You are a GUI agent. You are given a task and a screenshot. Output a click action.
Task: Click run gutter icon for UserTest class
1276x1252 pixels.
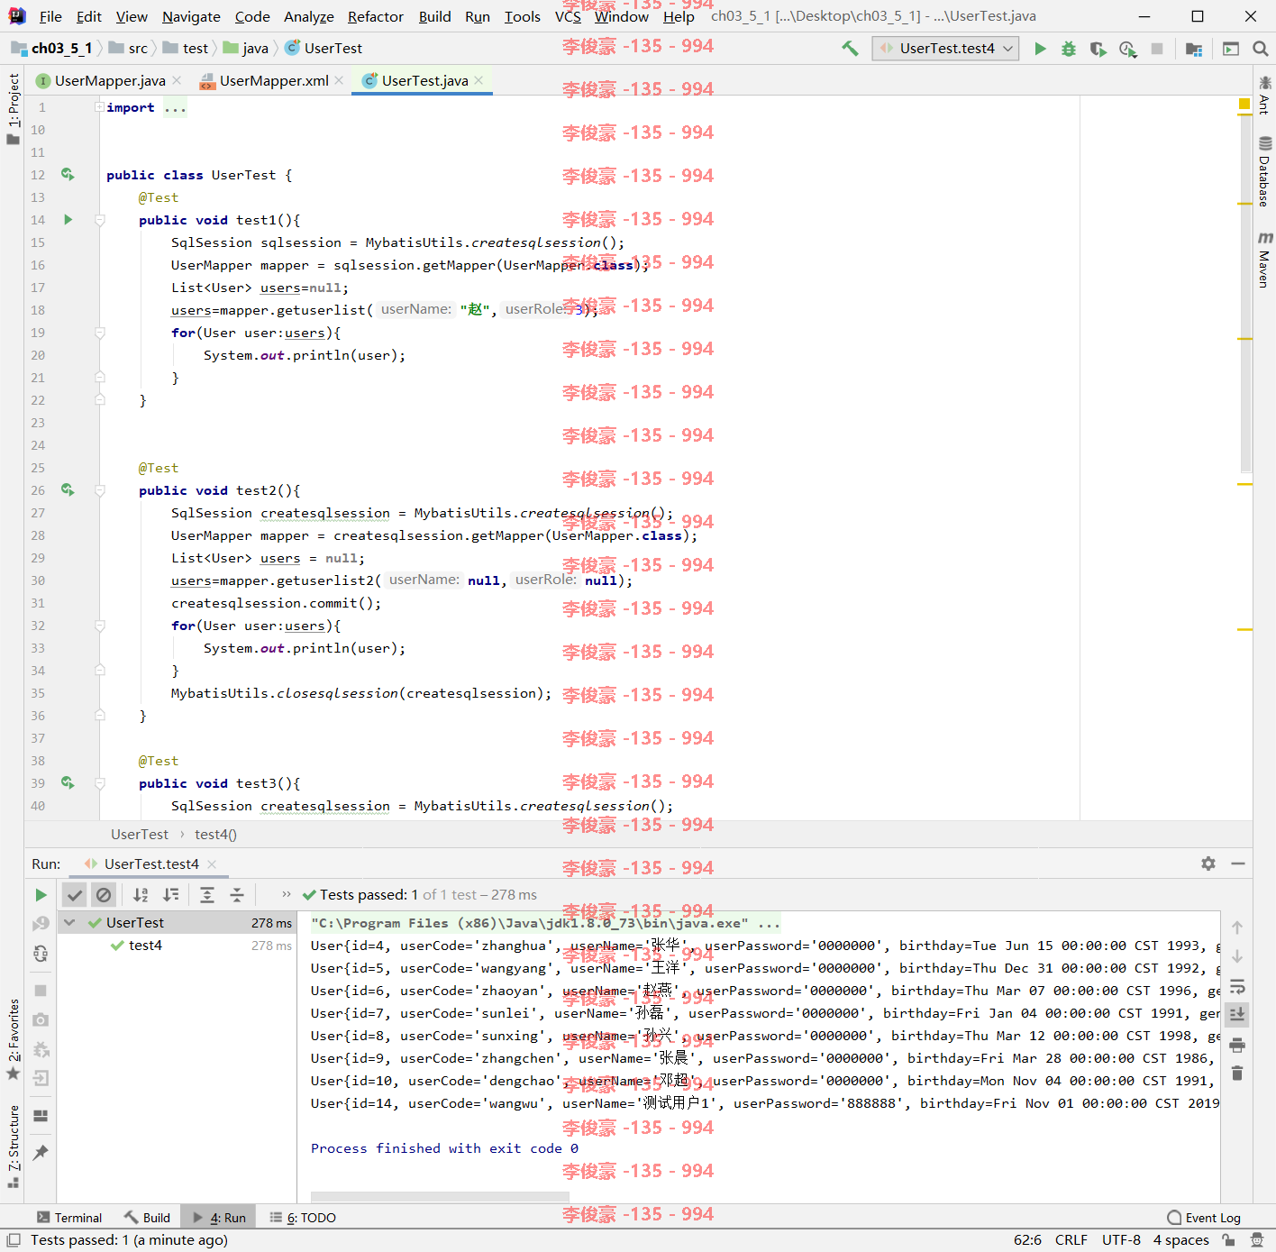[68, 175]
